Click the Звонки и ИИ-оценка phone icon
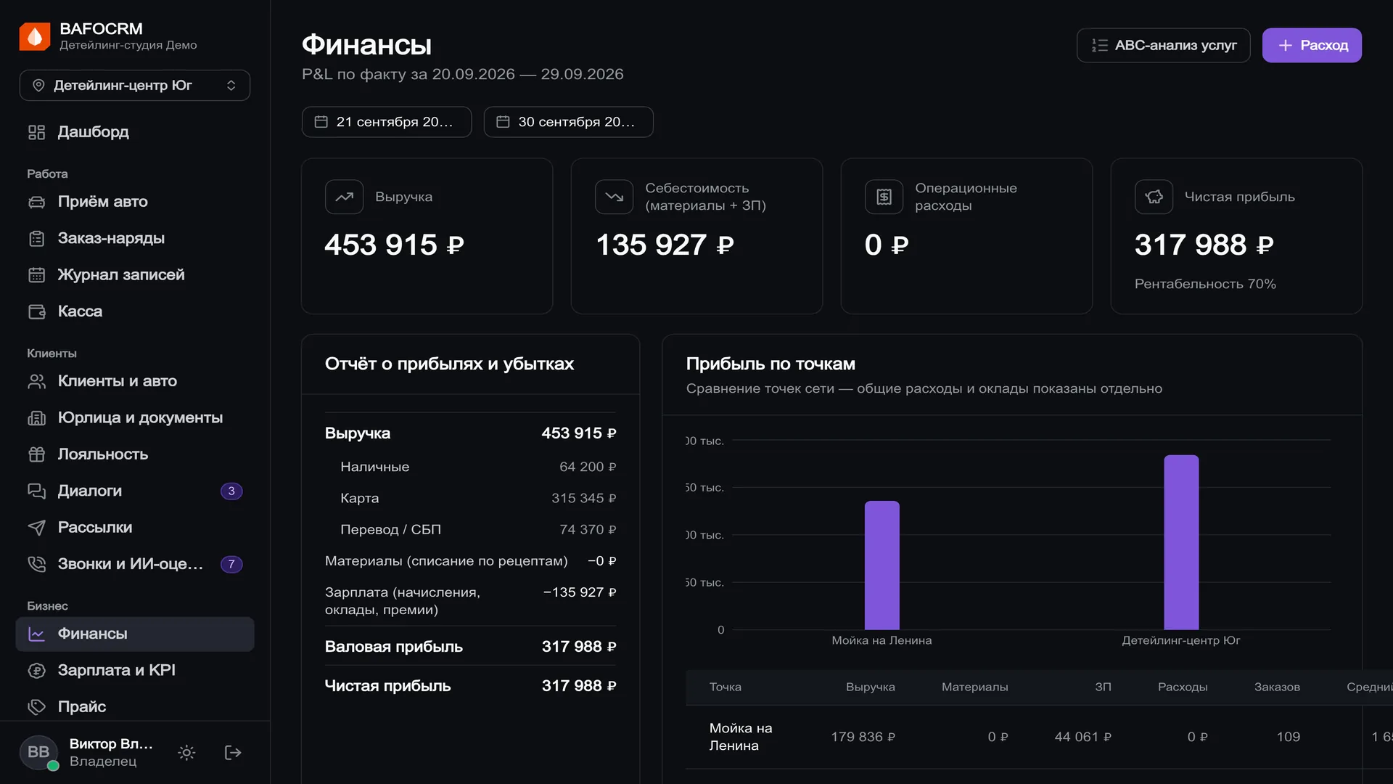The width and height of the screenshot is (1393, 784). [37, 564]
